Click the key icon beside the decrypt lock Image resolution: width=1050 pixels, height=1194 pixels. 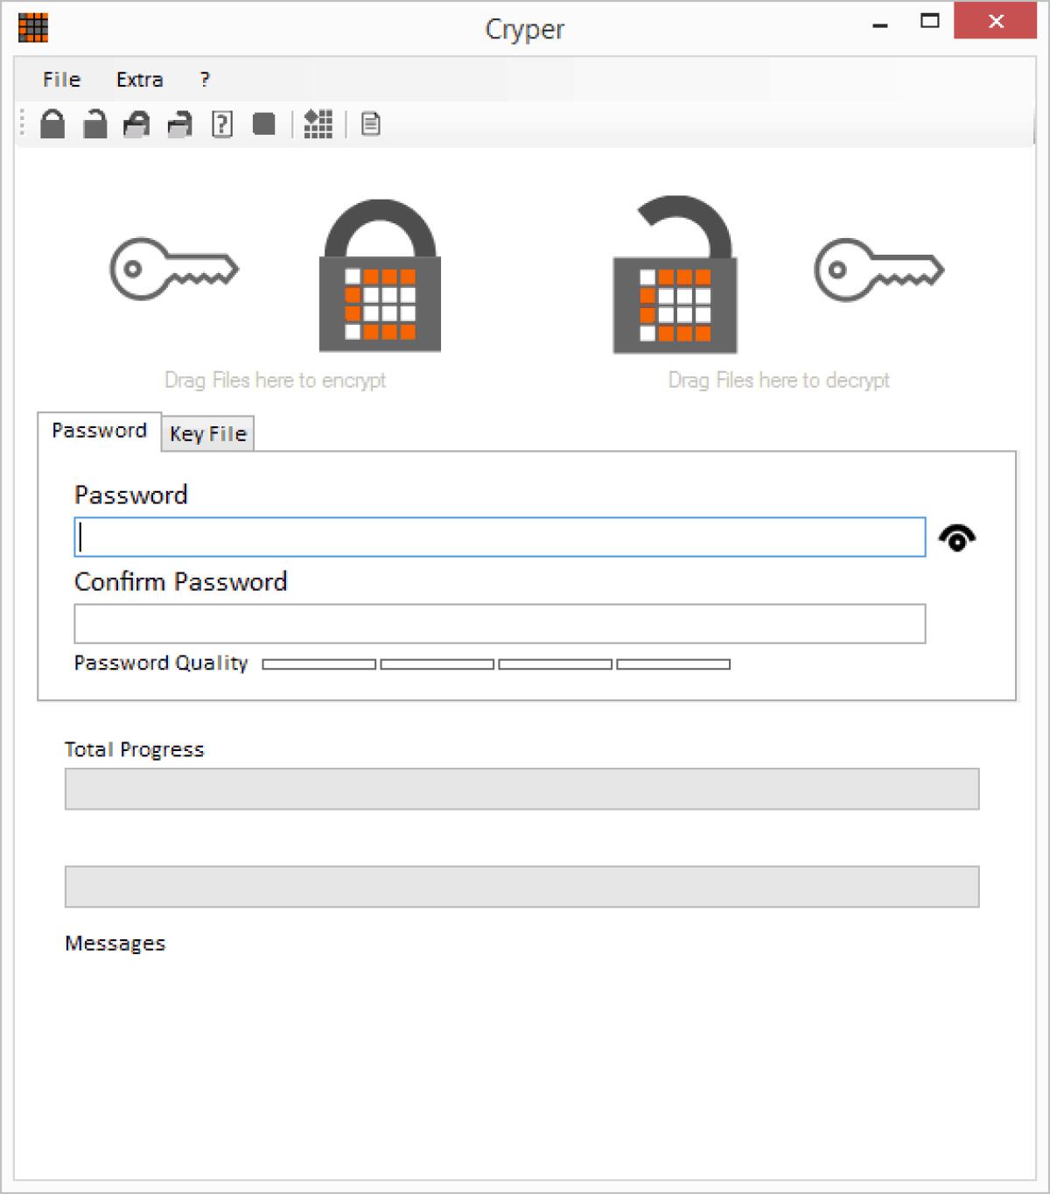pos(879,270)
